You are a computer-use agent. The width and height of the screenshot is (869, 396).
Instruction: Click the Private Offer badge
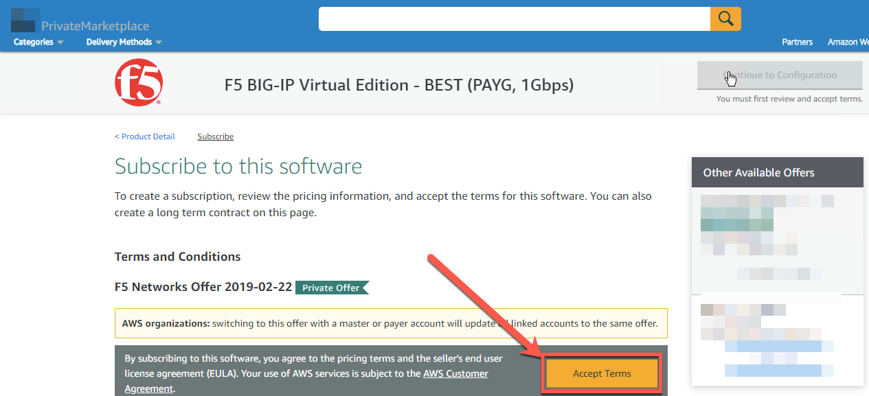[x=332, y=288]
